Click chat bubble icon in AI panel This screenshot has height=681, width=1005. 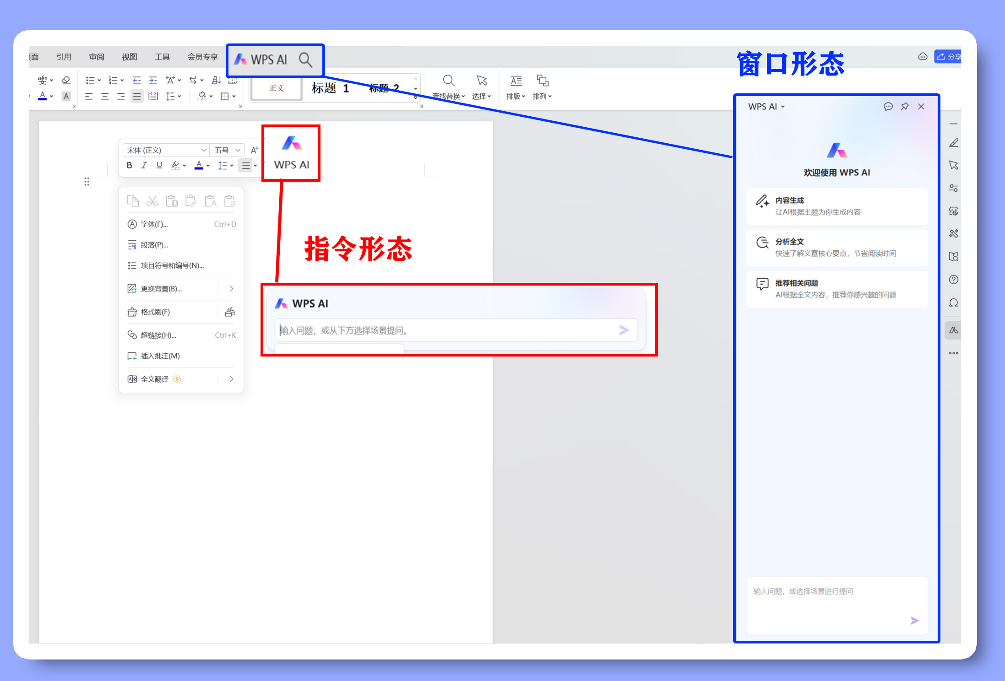pyautogui.click(x=888, y=107)
